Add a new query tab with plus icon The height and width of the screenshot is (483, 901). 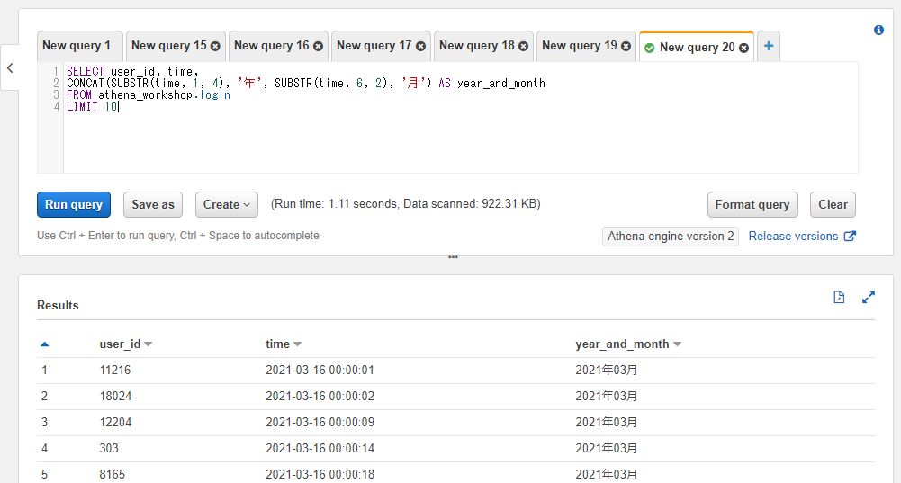coord(769,46)
